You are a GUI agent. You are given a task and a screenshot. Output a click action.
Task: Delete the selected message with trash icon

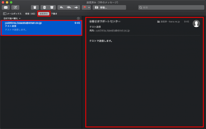click(x=44, y=7)
